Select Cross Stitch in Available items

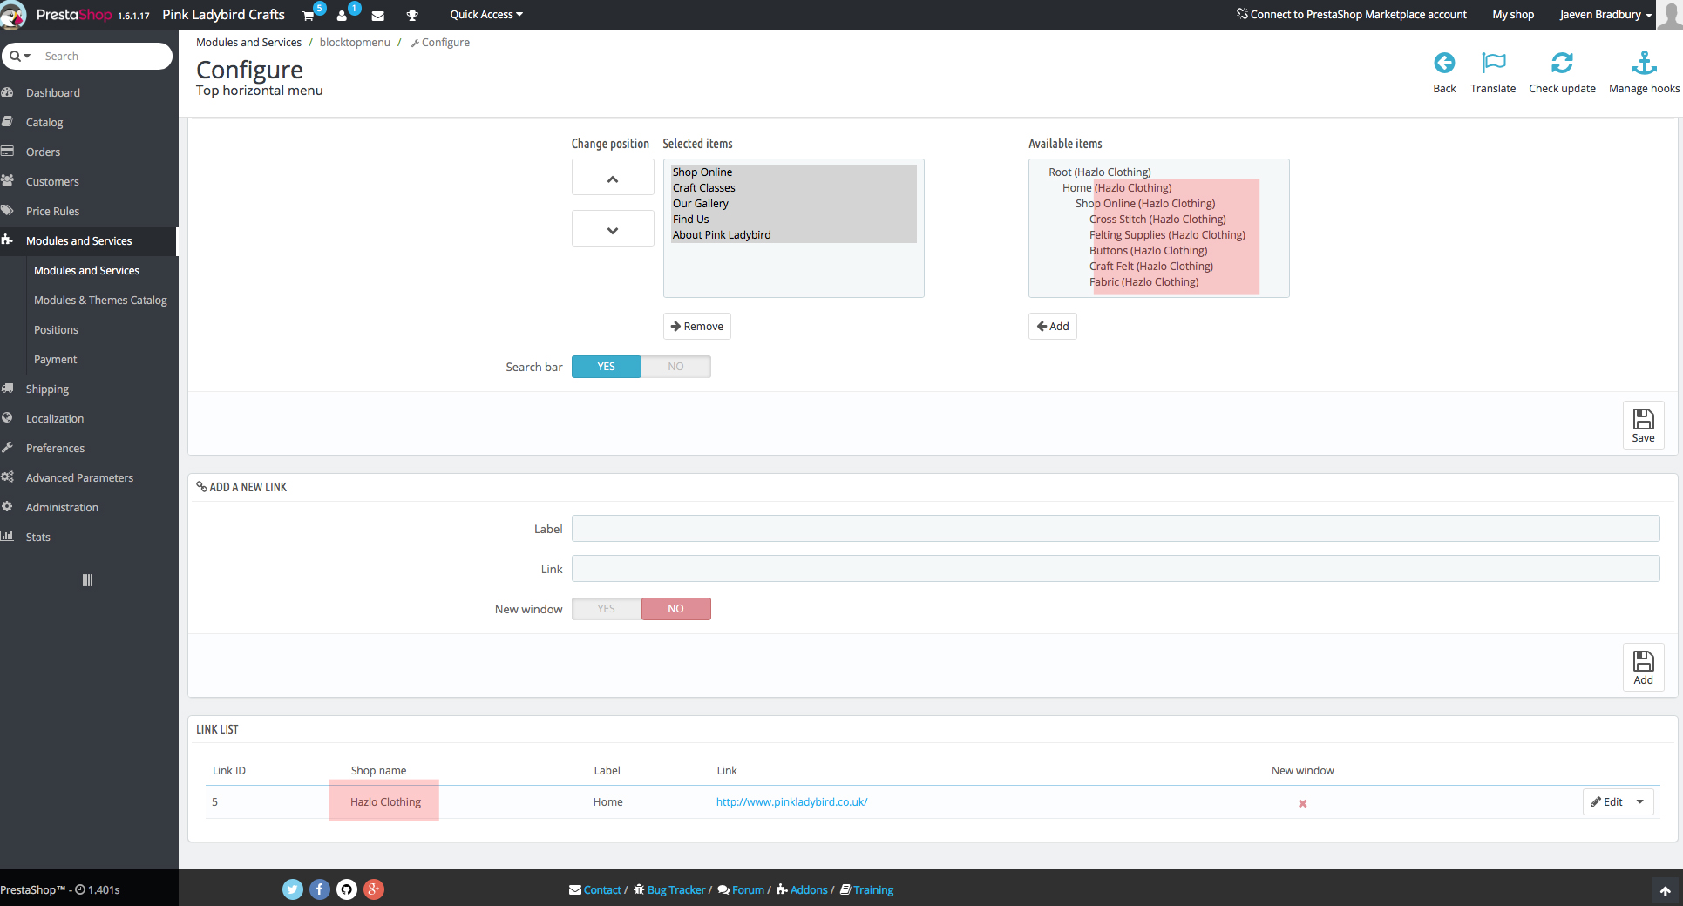click(x=1157, y=220)
